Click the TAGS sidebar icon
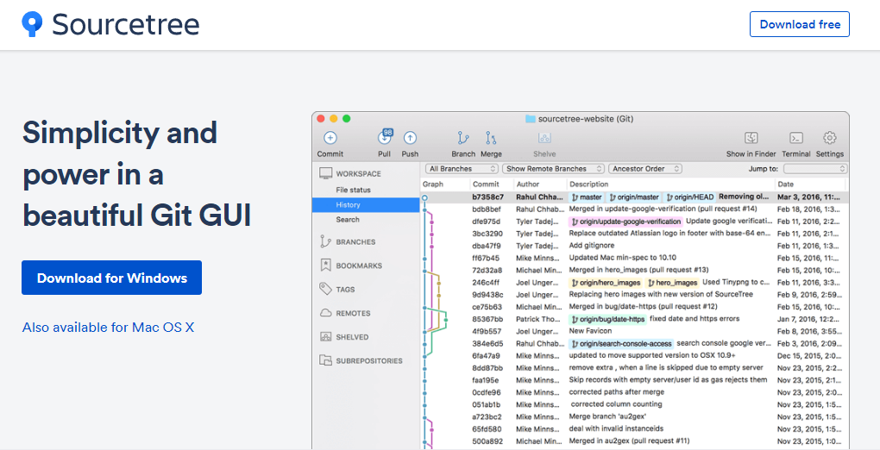880x450 pixels. [x=325, y=289]
